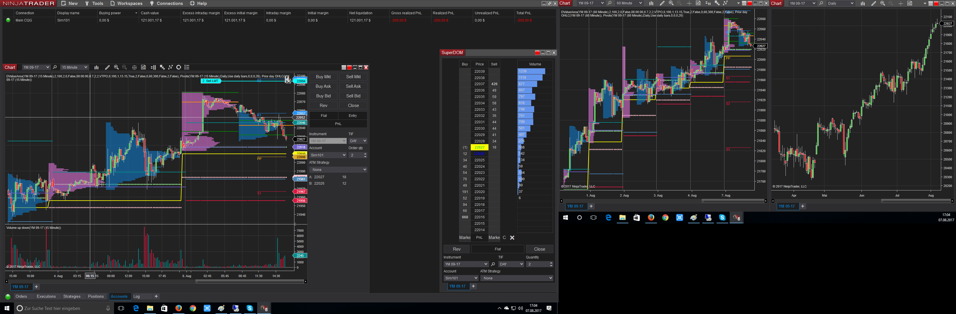Image resolution: width=956 pixels, height=314 pixels.
Task: Open drawing tools pencil in Daily chart
Action: click(x=874, y=3)
